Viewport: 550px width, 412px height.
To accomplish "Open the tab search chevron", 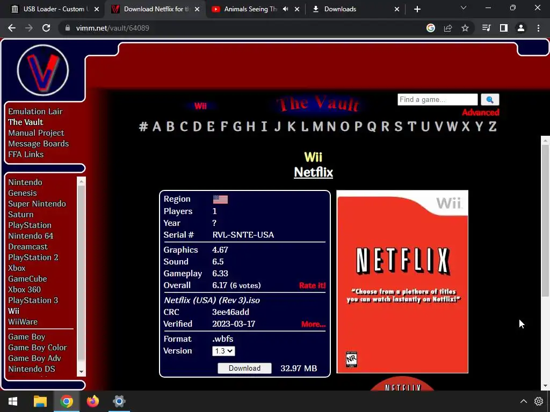I will pyautogui.click(x=464, y=8).
